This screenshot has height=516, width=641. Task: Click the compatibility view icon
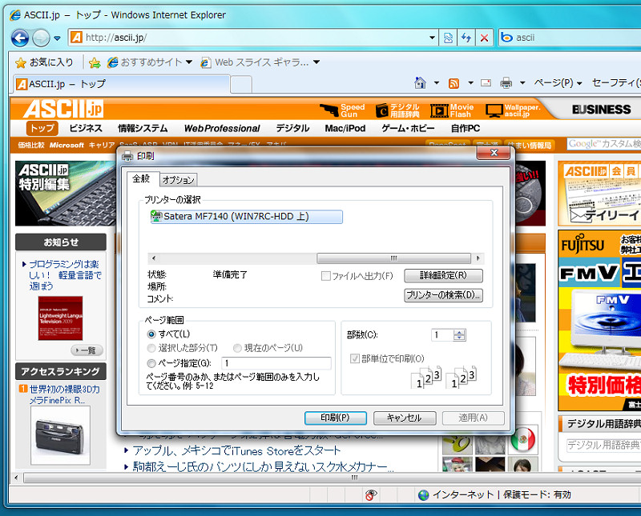(448, 38)
